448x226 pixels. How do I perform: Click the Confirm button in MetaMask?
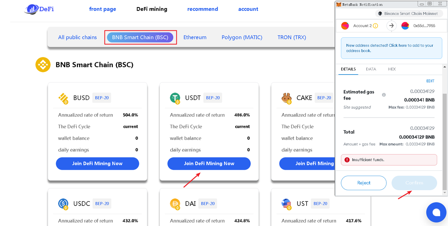[x=414, y=183]
